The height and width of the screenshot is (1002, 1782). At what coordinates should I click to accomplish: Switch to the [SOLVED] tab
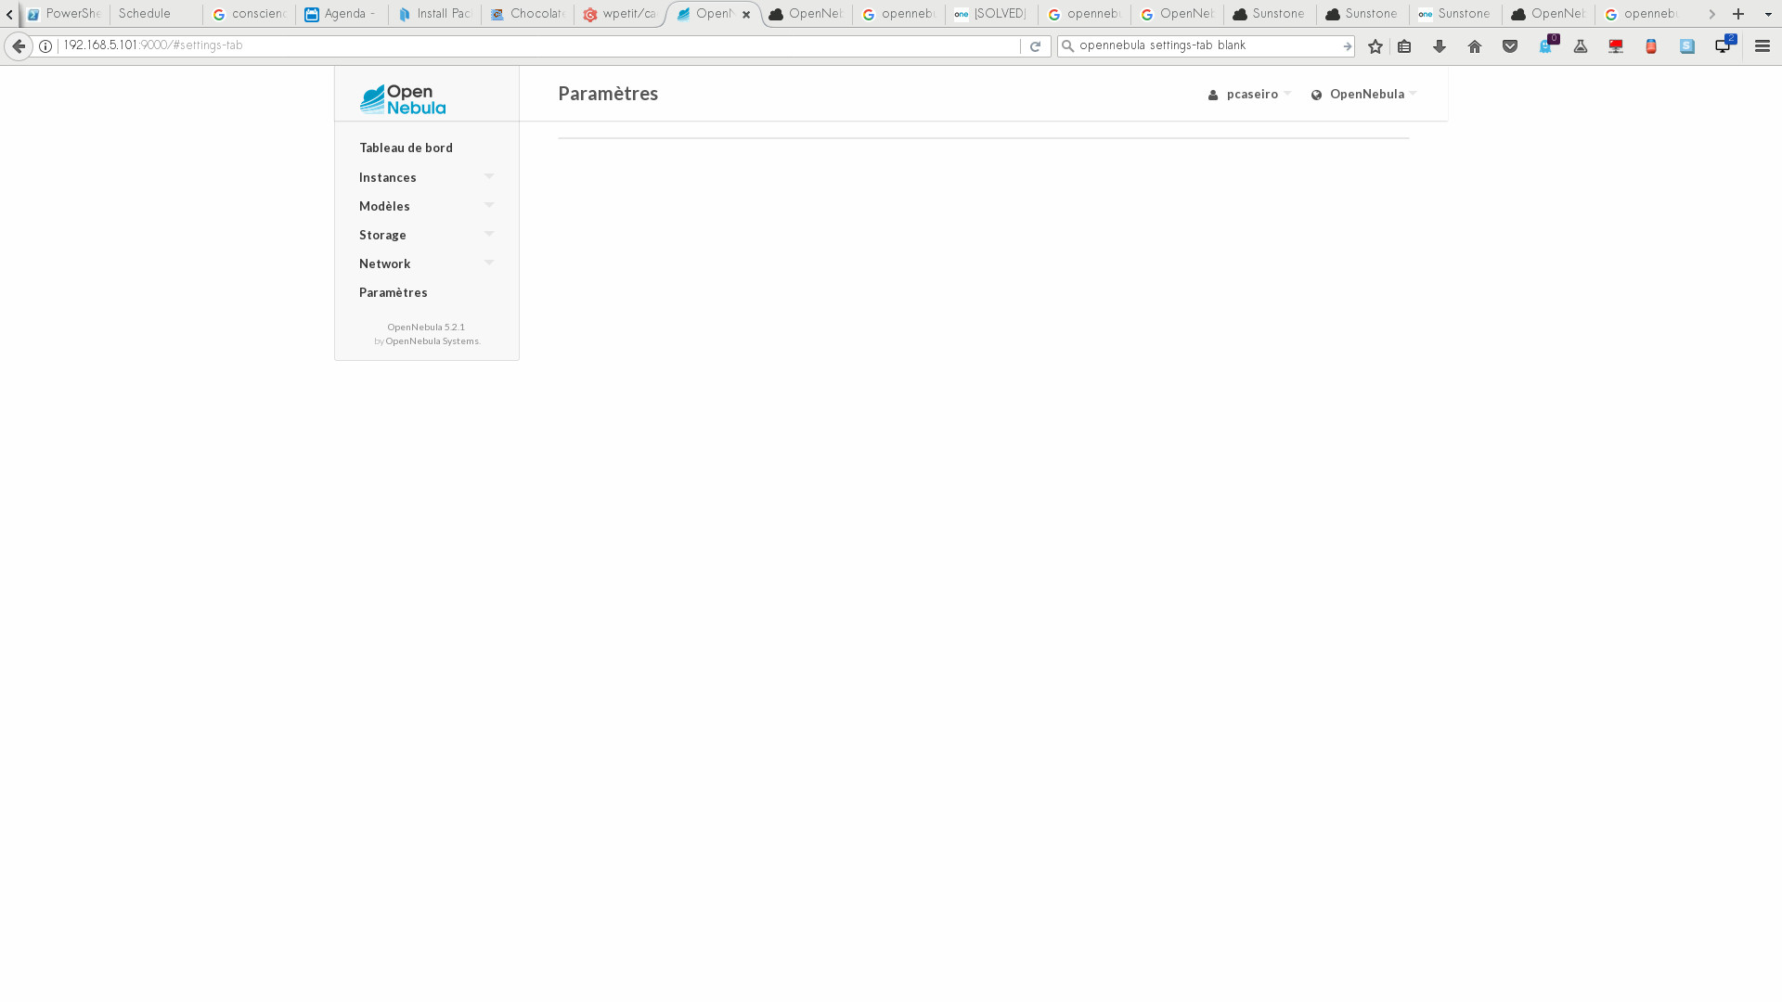pos(991,14)
